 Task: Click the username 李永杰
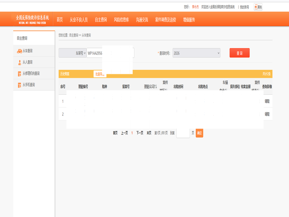195,7
